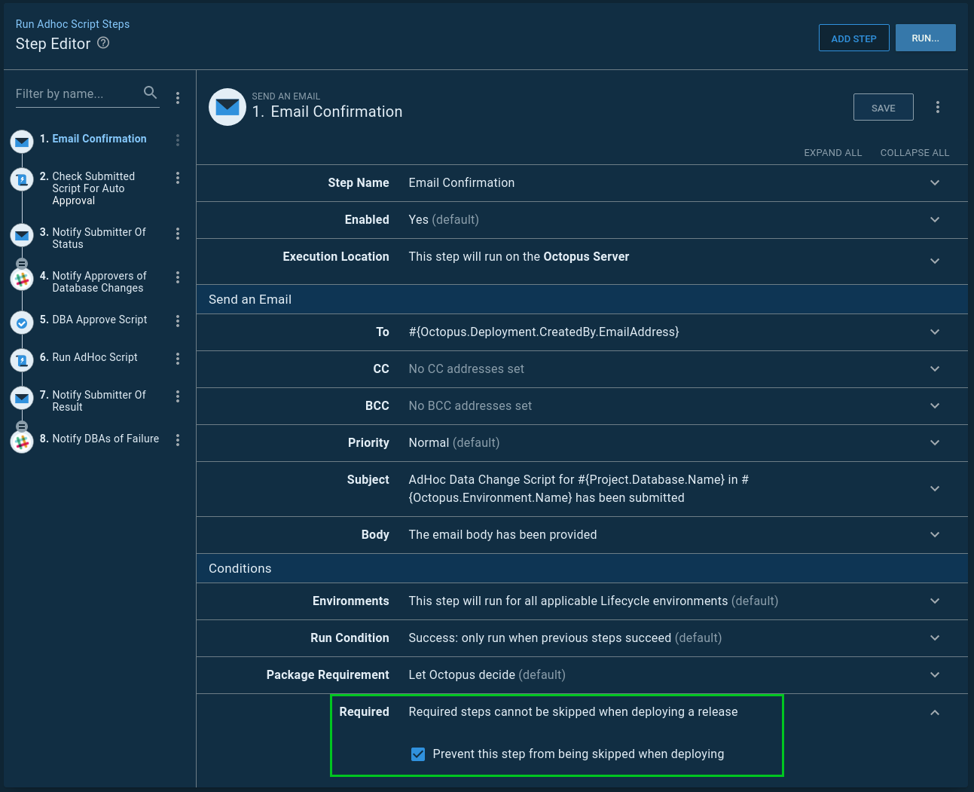Open kebab menu for Check Submitted Script step
974x792 pixels.
[x=178, y=178]
